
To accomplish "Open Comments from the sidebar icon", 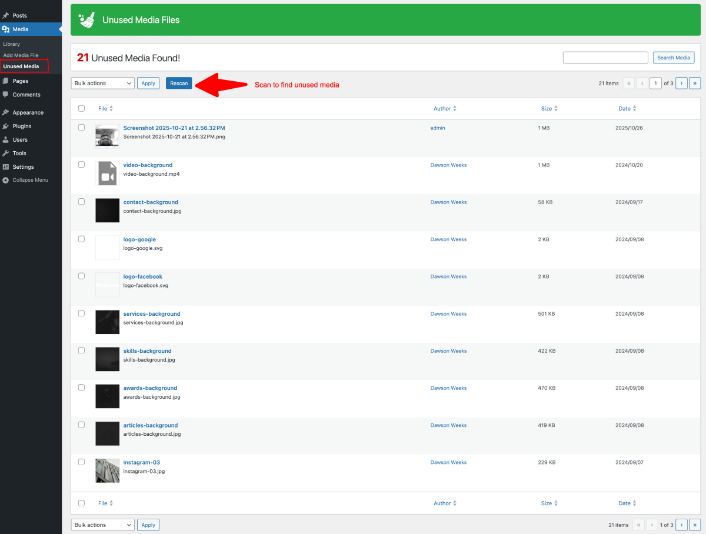I will coord(7,94).
